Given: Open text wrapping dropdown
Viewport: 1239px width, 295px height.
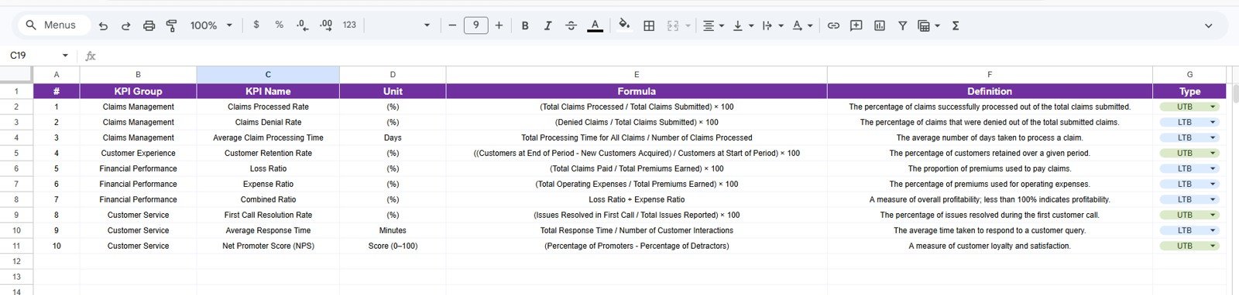Looking at the screenshot, I should point(772,25).
